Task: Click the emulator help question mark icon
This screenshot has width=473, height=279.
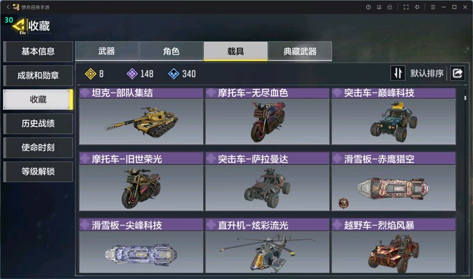Action: point(368,7)
